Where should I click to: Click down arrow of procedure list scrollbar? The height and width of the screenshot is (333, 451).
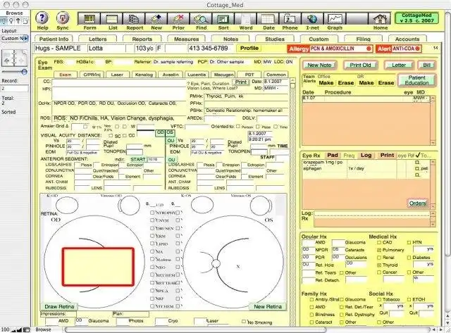click(433, 143)
